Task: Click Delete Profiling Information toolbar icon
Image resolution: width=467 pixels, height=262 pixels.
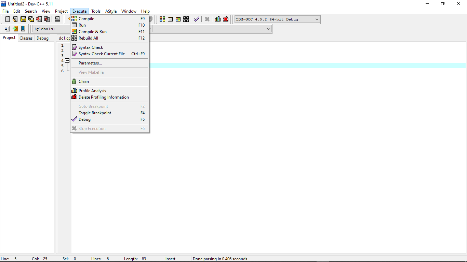Action: (226, 19)
